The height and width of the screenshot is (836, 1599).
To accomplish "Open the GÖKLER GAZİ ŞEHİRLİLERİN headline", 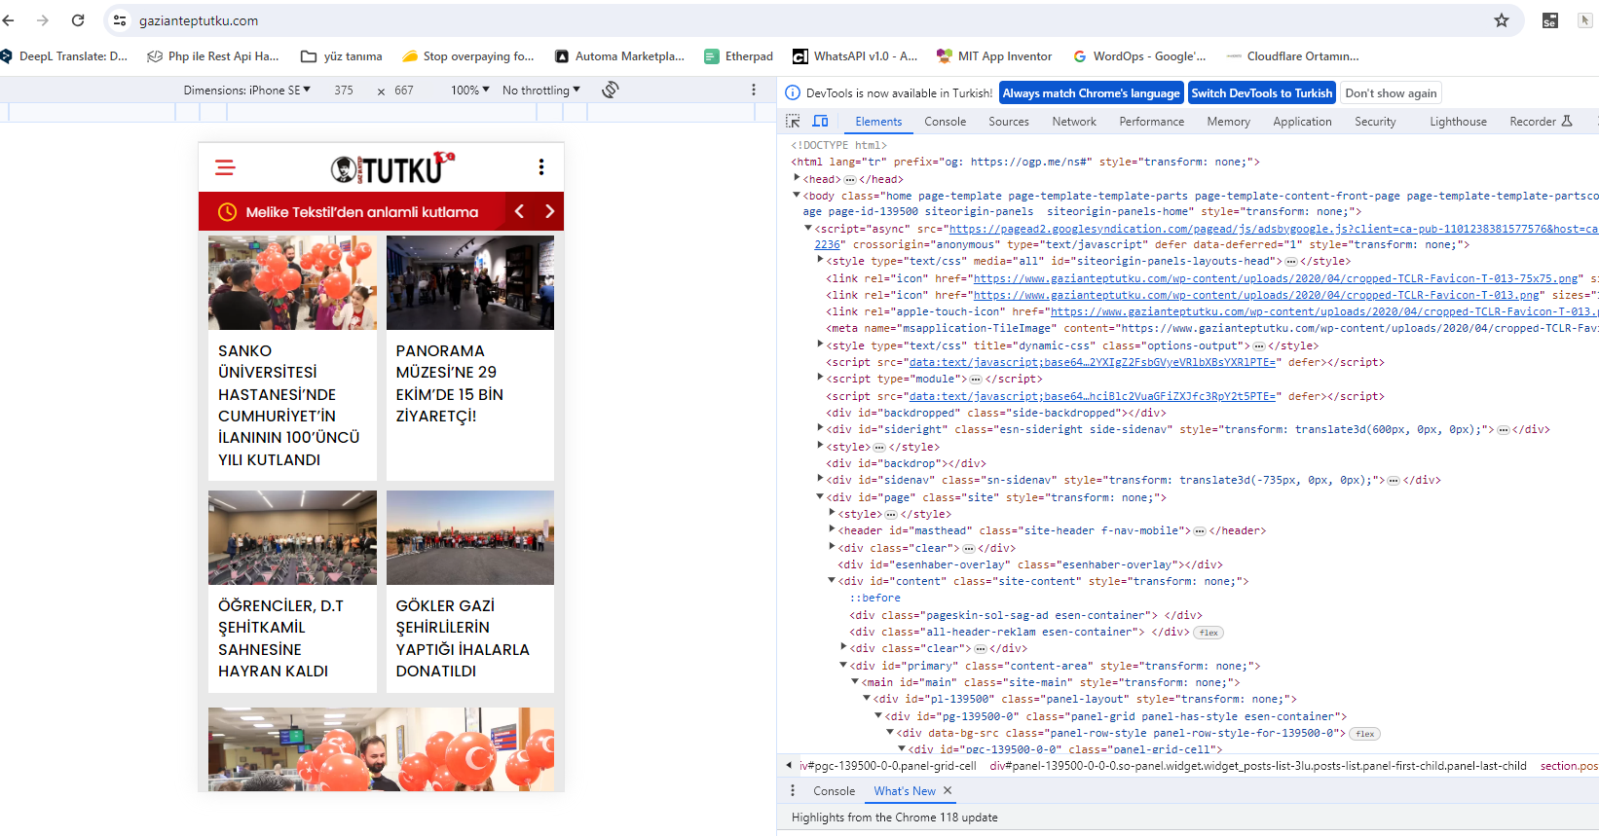I will [x=463, y=638].
